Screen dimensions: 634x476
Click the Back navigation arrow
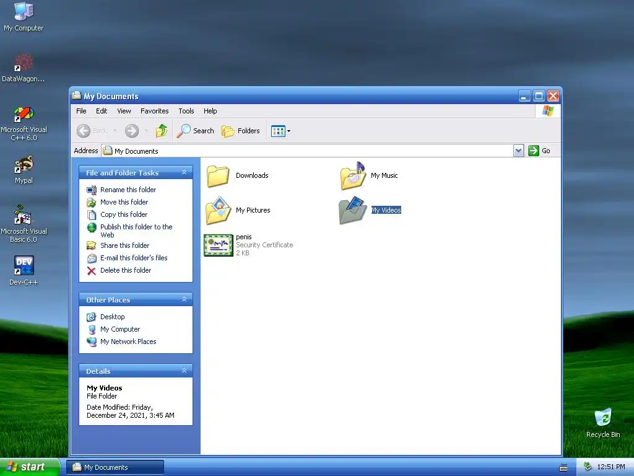pos(84,131)
